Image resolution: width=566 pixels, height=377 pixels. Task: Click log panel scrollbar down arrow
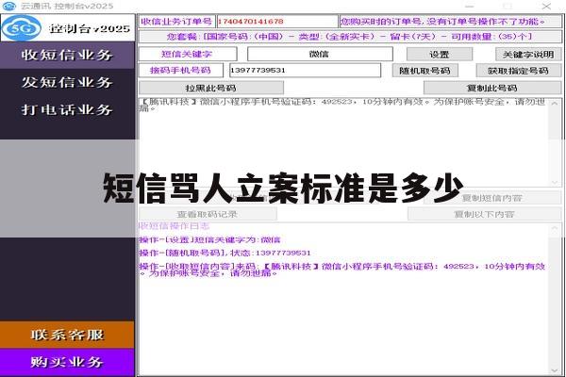pos(555,370)
